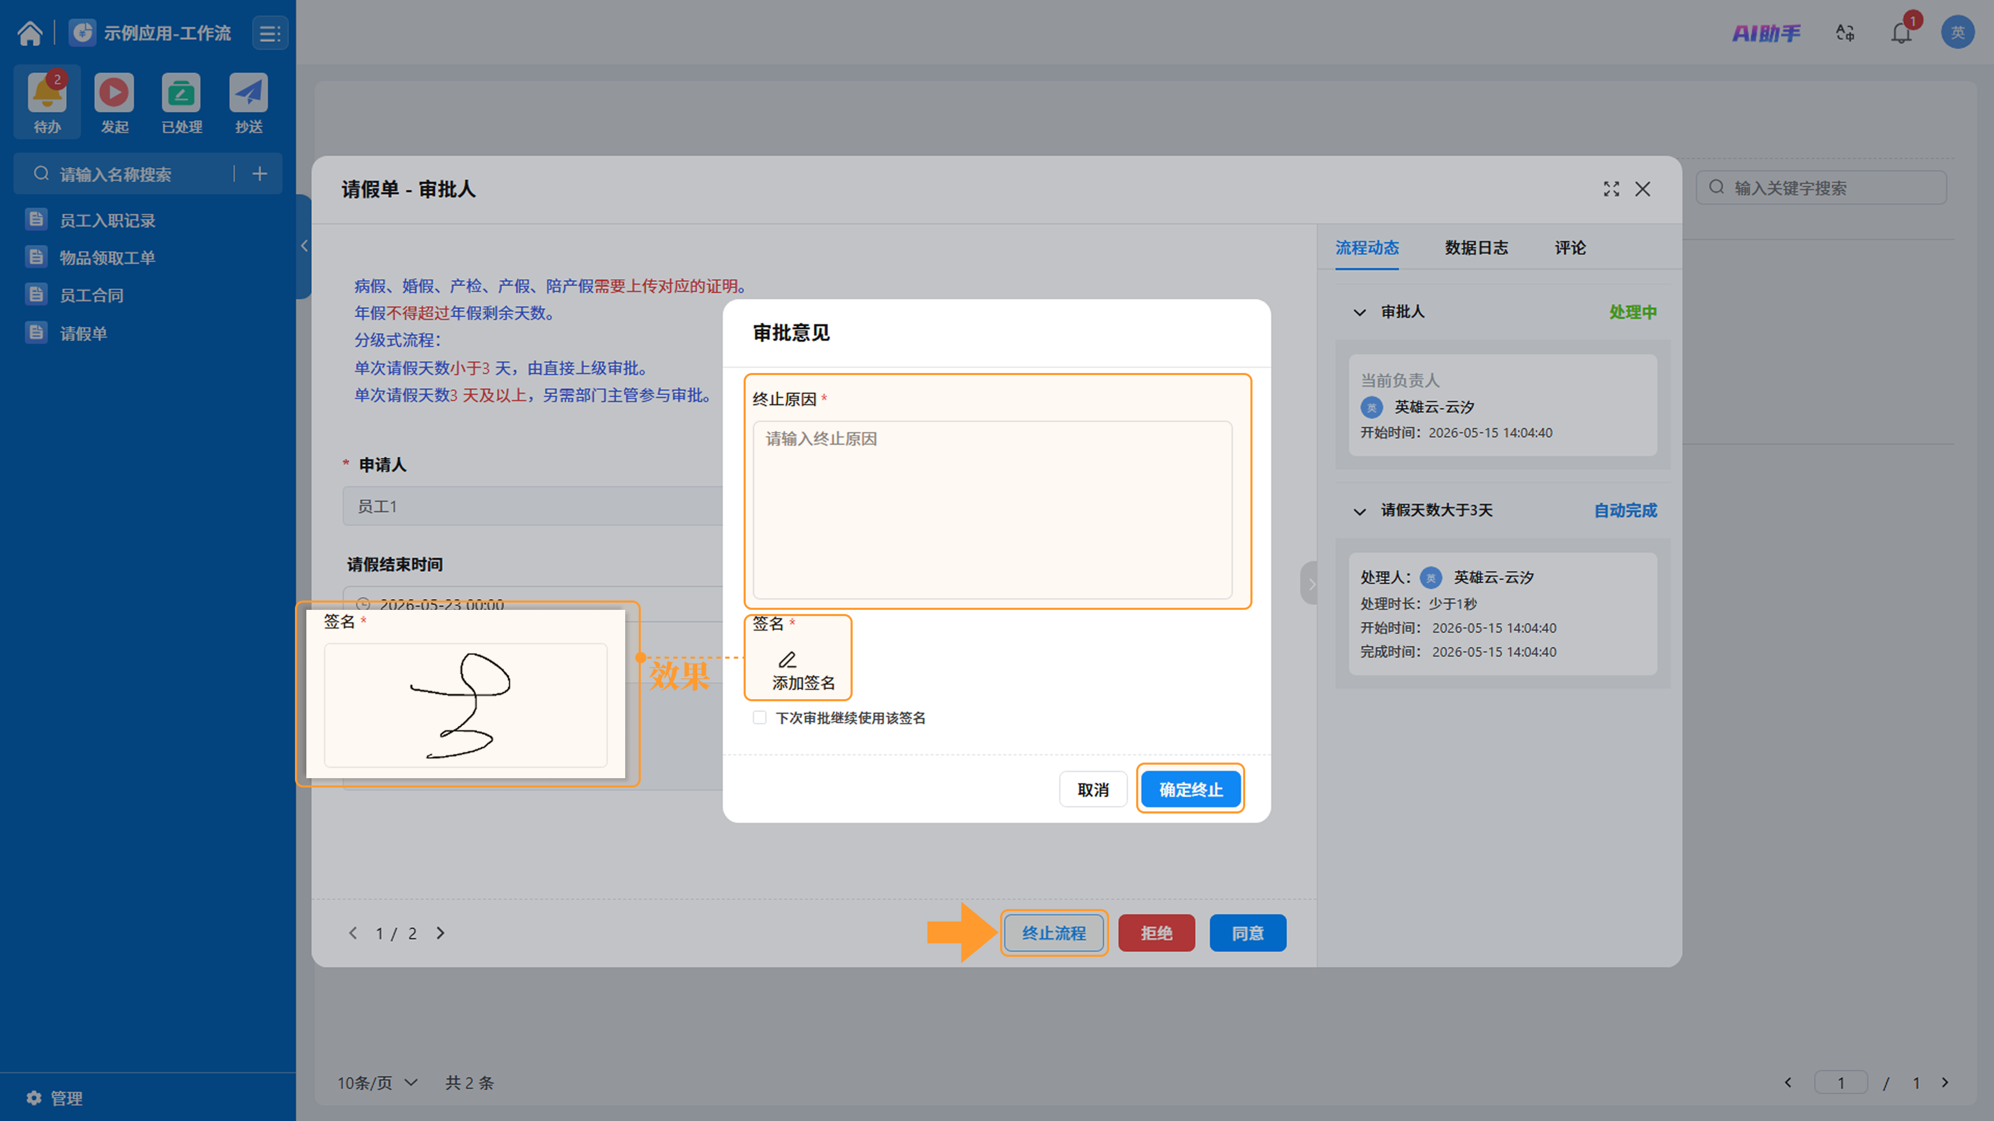Check 下次审批继续使用该签名
Viewport: 1994px width, 1121px height.
(x=759, y=718)
